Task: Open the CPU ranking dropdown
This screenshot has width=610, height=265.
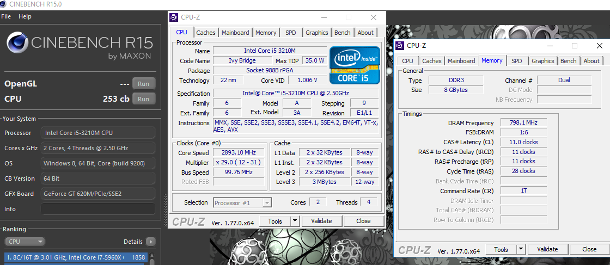Action: click(x=25, y=241)
